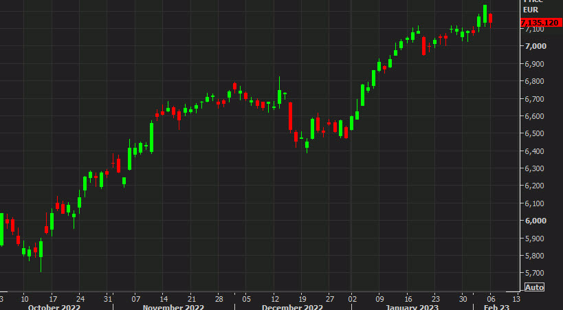The image size is (563, 310).
Task: Click the 6,900 price axis label
Action: coord(534,64)
